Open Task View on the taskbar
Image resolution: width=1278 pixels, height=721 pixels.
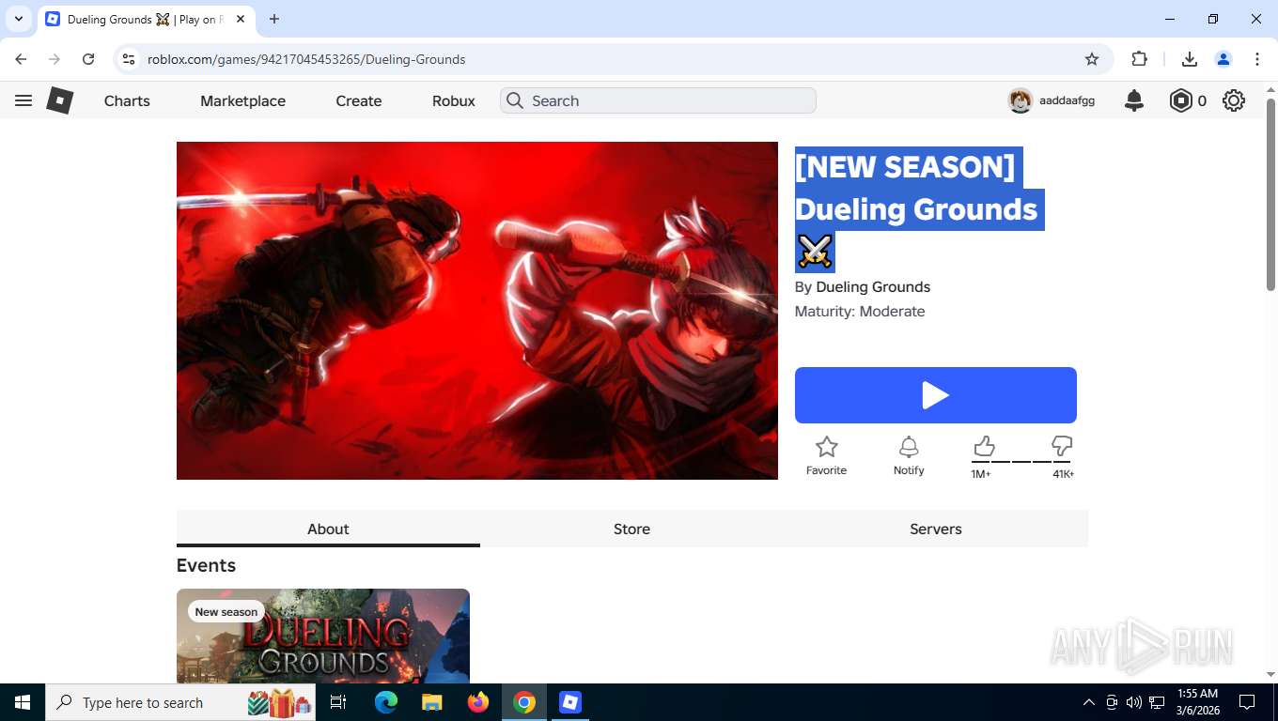coord(338,702)
